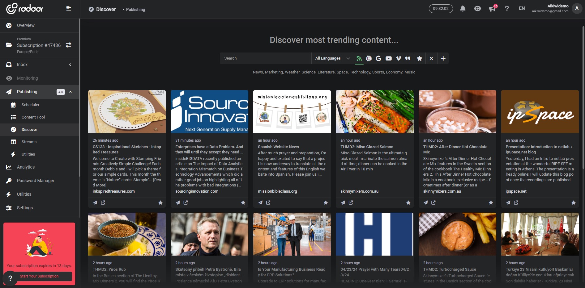Open the Aikiwidemo account menu avatar
Screen dimensions: 585x288
coord(577,9)
